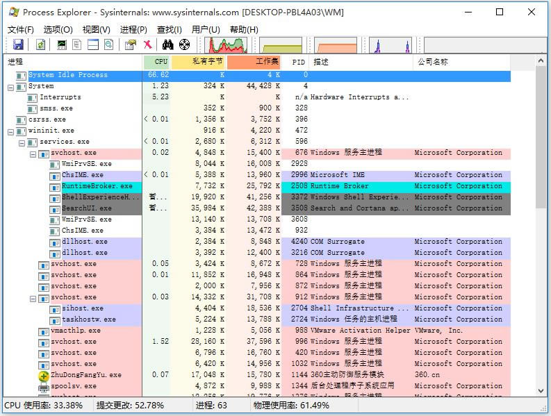This screenshot has height=416, width=551.
Task: Click 'VMware Activation Helper' description text
Action: 360,331
